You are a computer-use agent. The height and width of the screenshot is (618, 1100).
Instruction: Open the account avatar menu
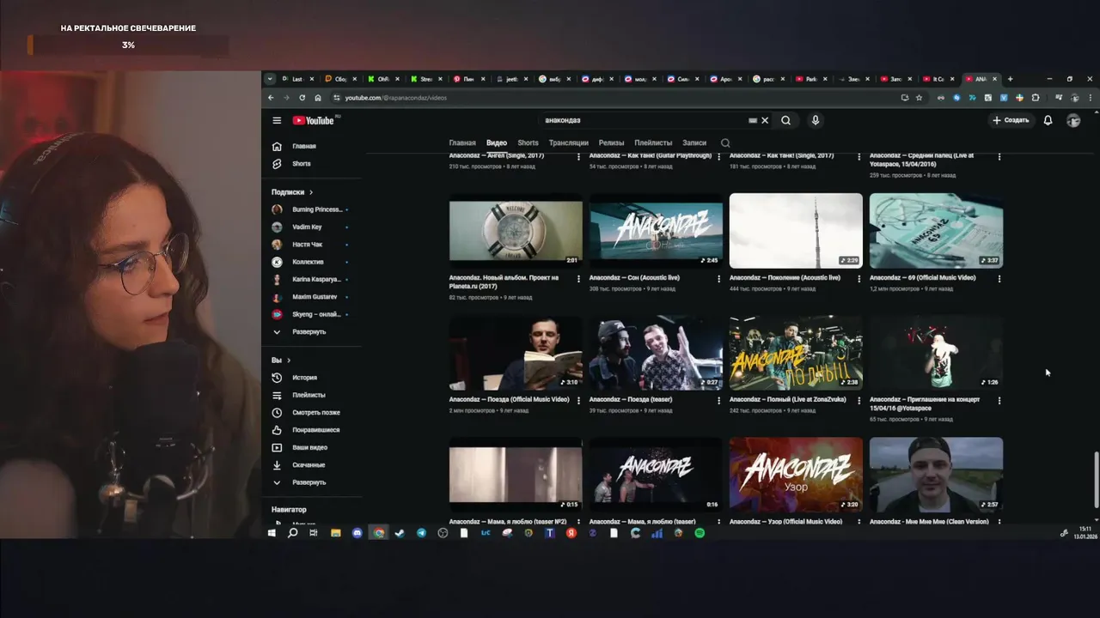click(1073, 120)
